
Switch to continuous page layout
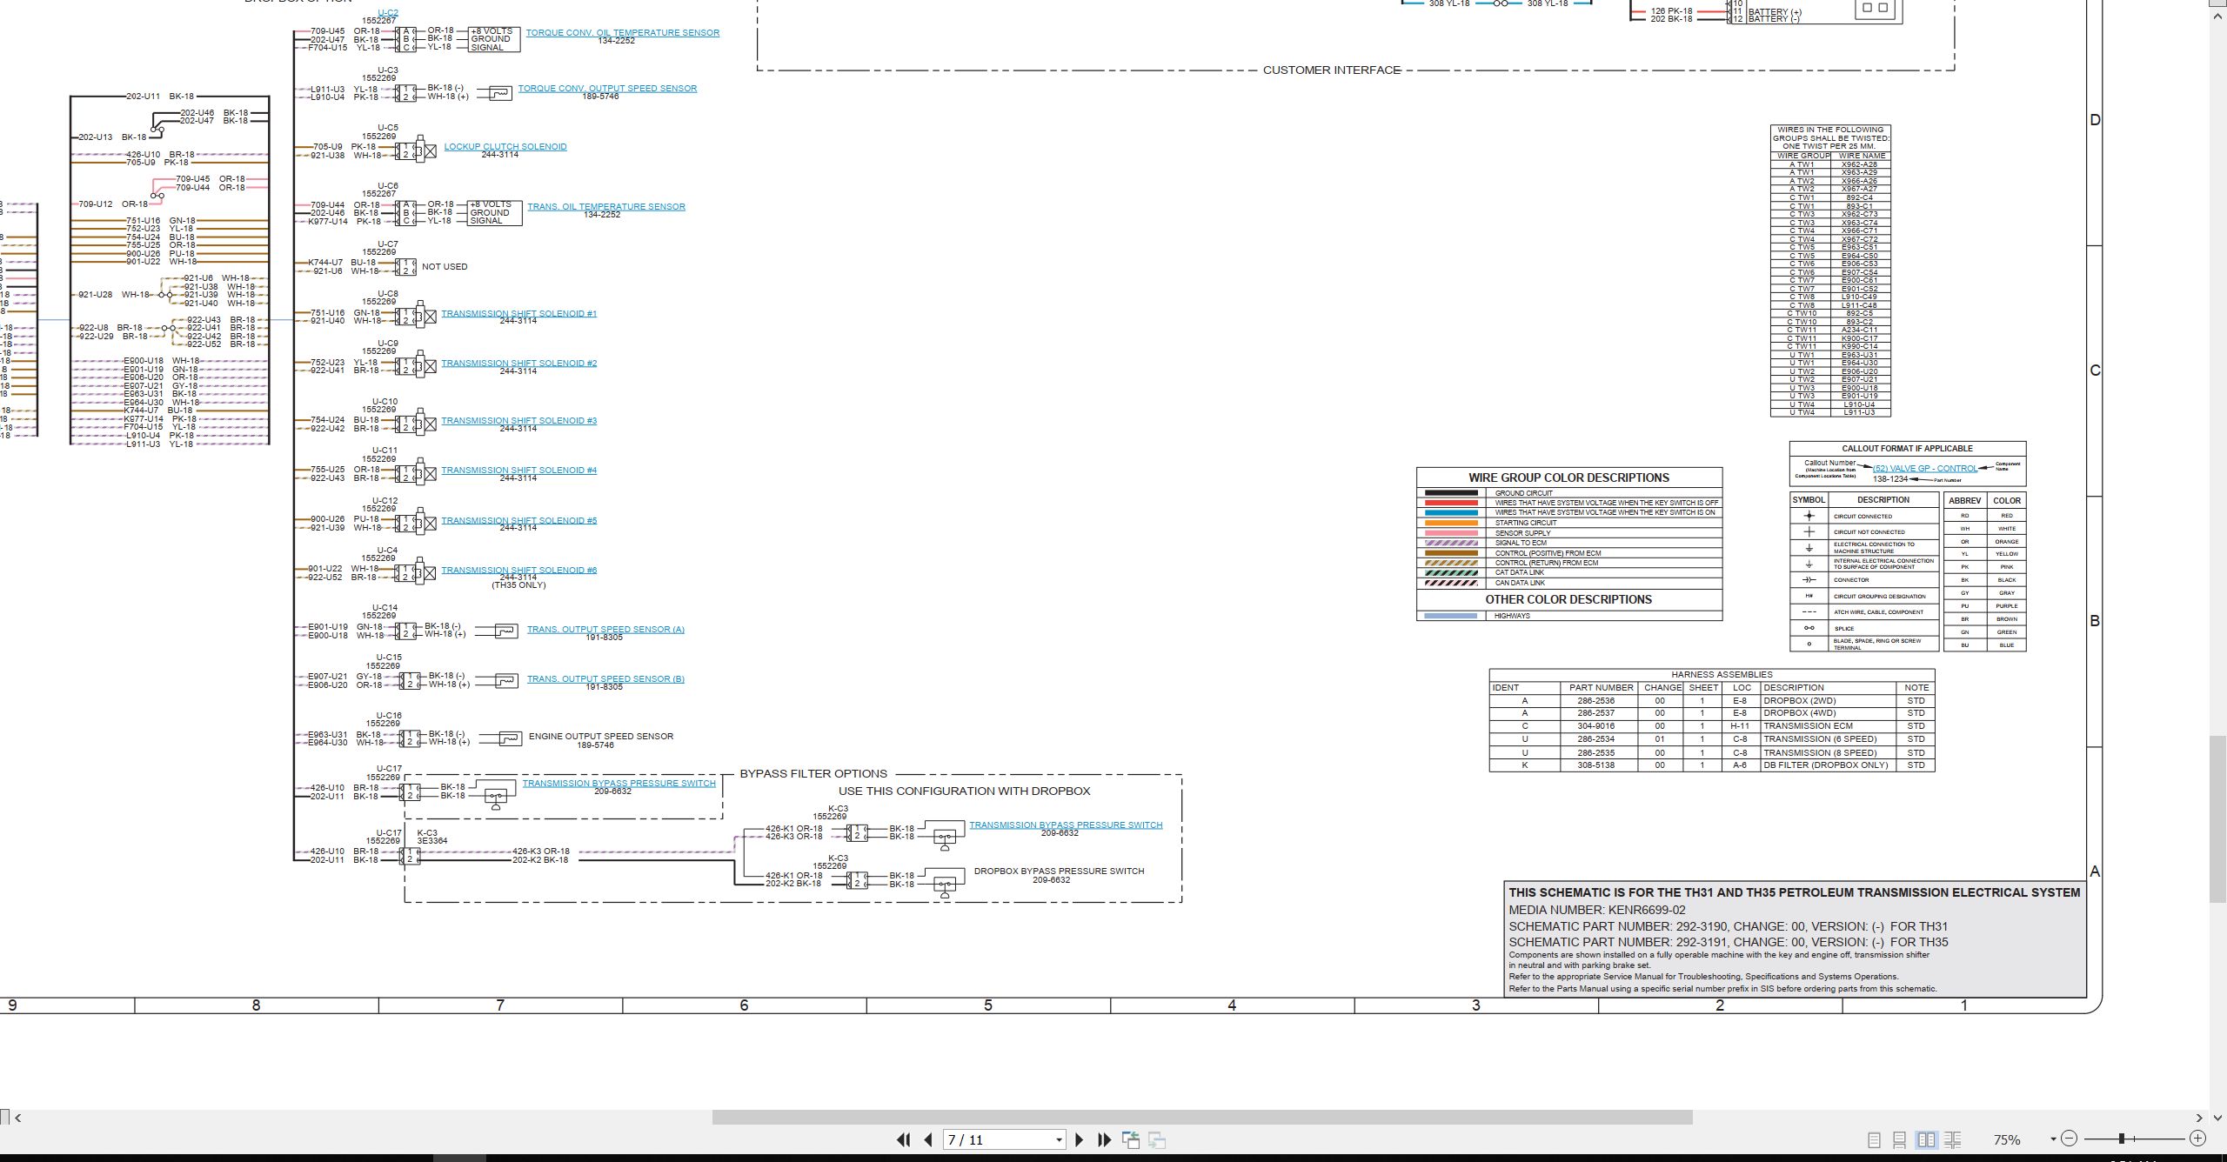point(1900,1139)
